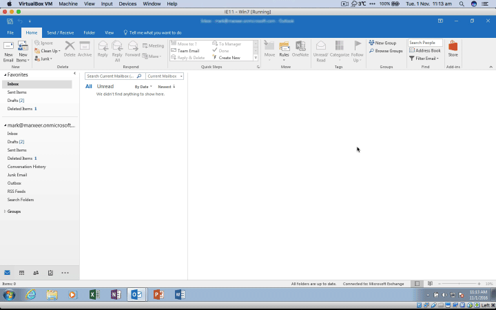
Task: Click the Move icon in ribbon
Action: pos(269,52)
